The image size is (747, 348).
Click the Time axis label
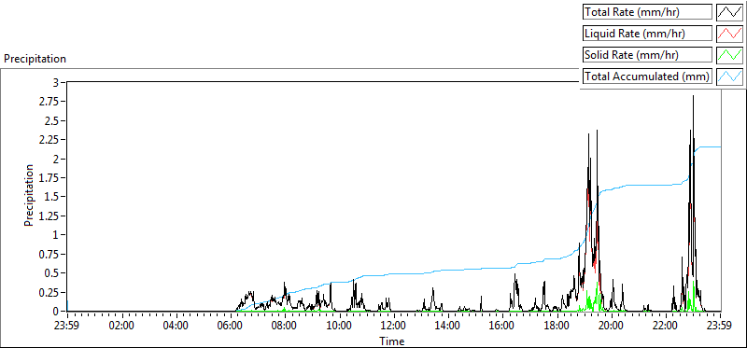(x=392, y=341)
